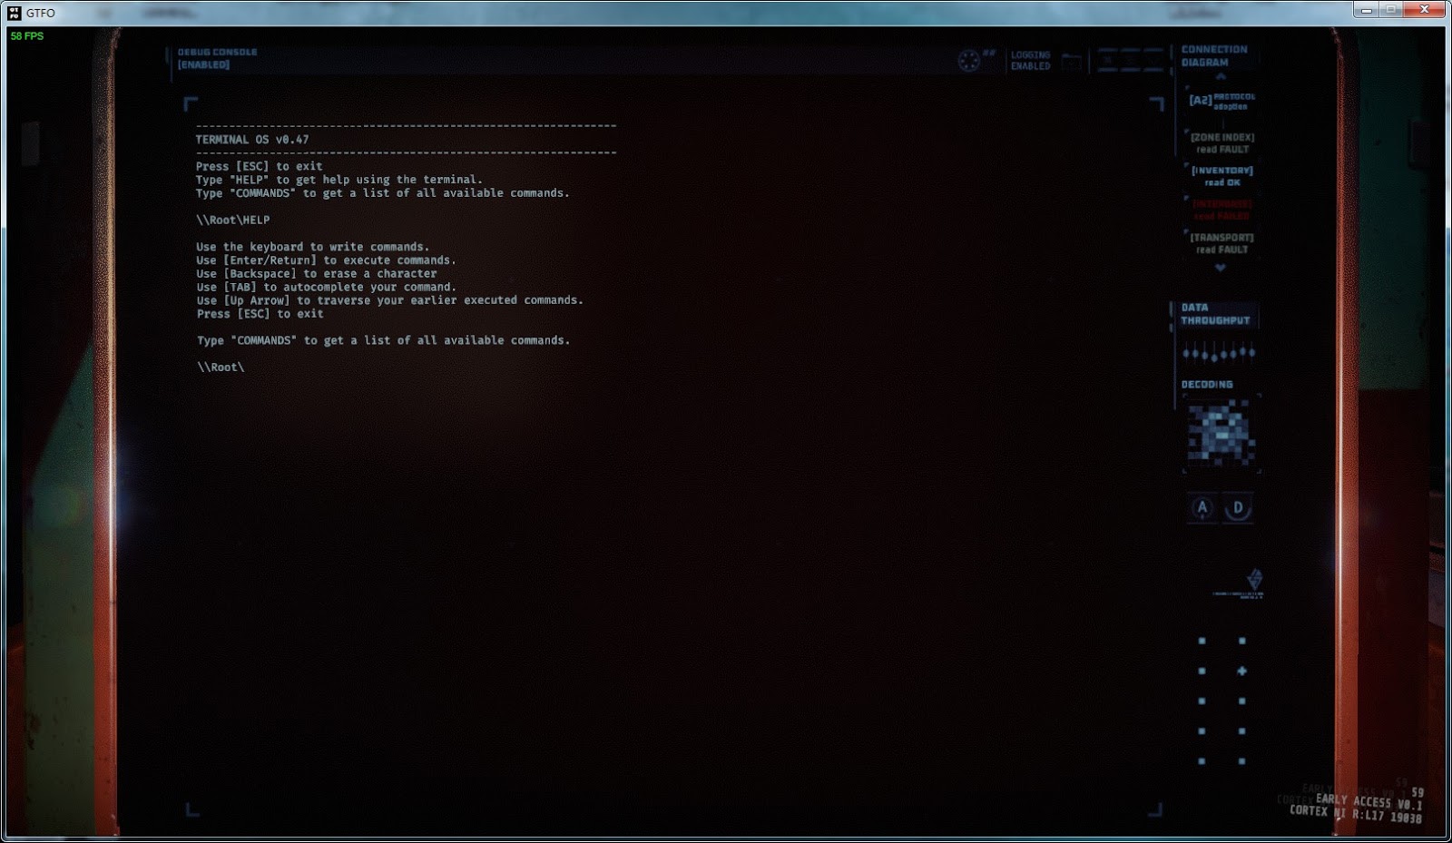
Task: Click the 'Press [ESC] to exit' first line
Action: pyautogui.click(x=260, y=166)
